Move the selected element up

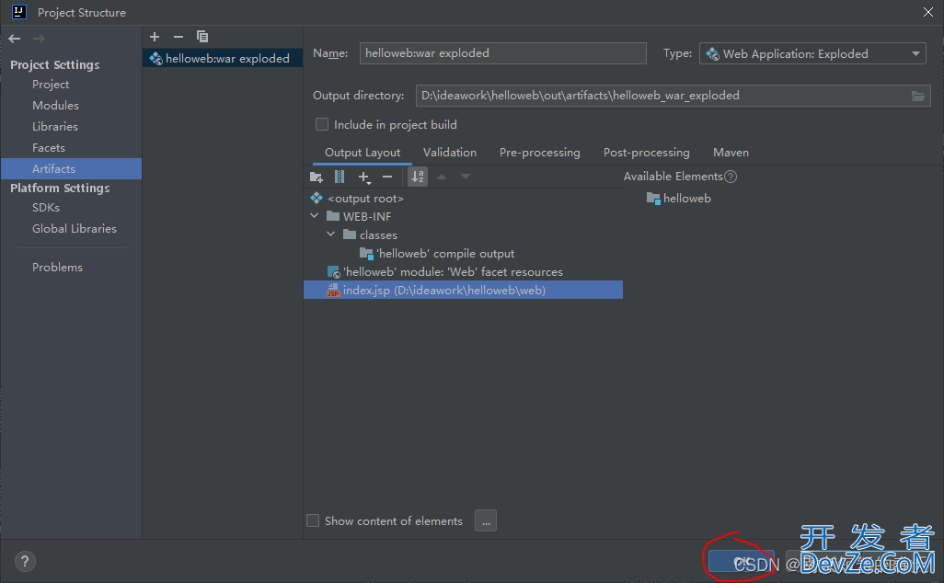(x=442, y=177)
